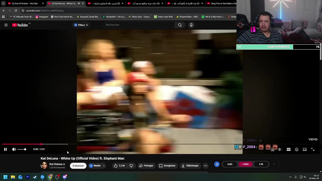Go back in browser history
The height and width of the screenshot is (181, 322).
[x=4, y=11]
